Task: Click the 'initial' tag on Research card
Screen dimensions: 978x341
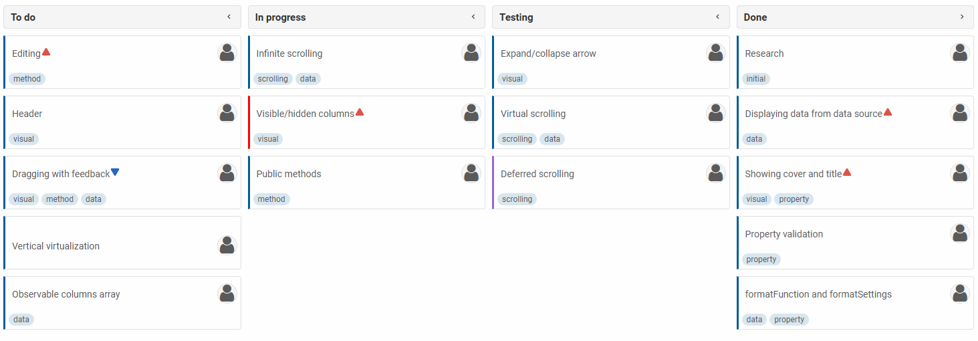Action: (x=756, y=79)
